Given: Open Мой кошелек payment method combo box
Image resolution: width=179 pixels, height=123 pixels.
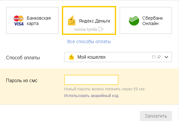Looking at the screenshot, I should (118, 57).
